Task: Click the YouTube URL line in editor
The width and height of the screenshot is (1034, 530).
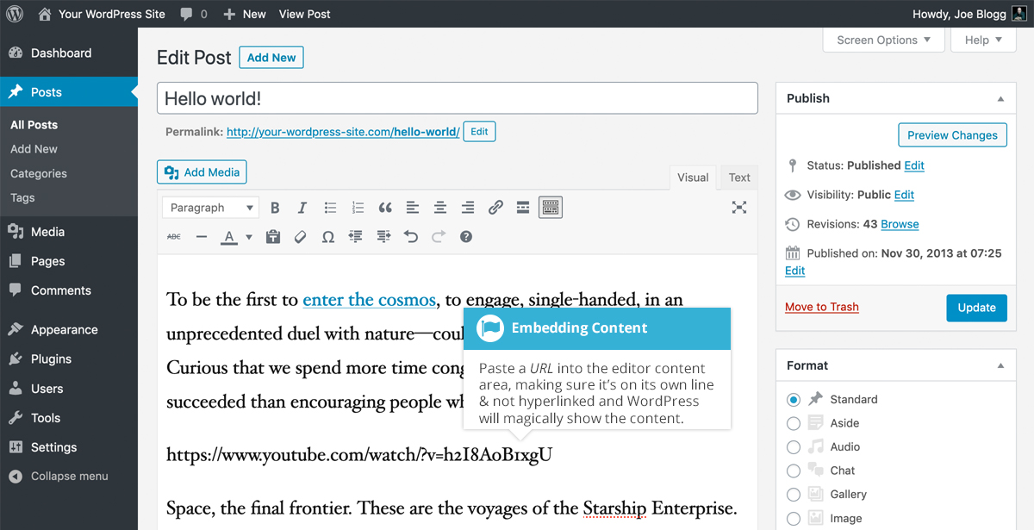Action: tap(359, 455)
